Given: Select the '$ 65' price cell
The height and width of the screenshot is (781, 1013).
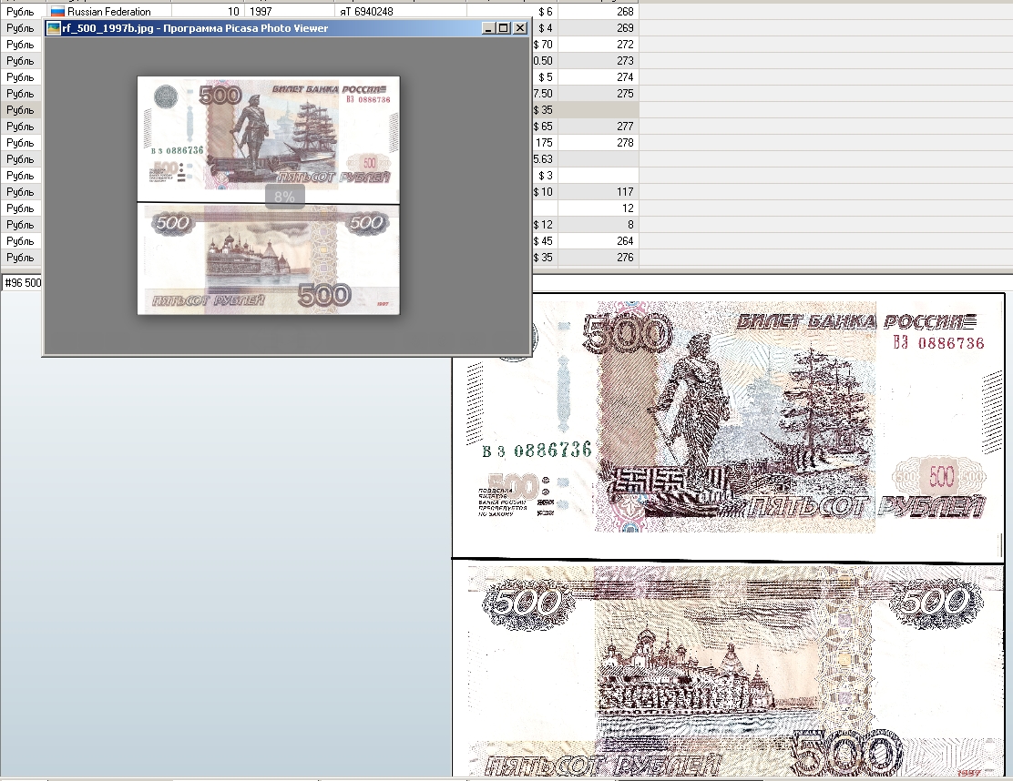Looking at the screenshot, I should click(545, 127).
